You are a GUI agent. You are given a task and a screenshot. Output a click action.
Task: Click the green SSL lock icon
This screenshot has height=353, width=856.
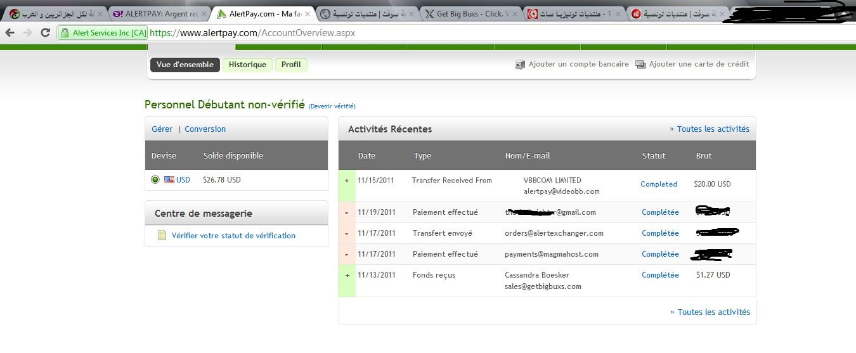click(x=65, y=33)
